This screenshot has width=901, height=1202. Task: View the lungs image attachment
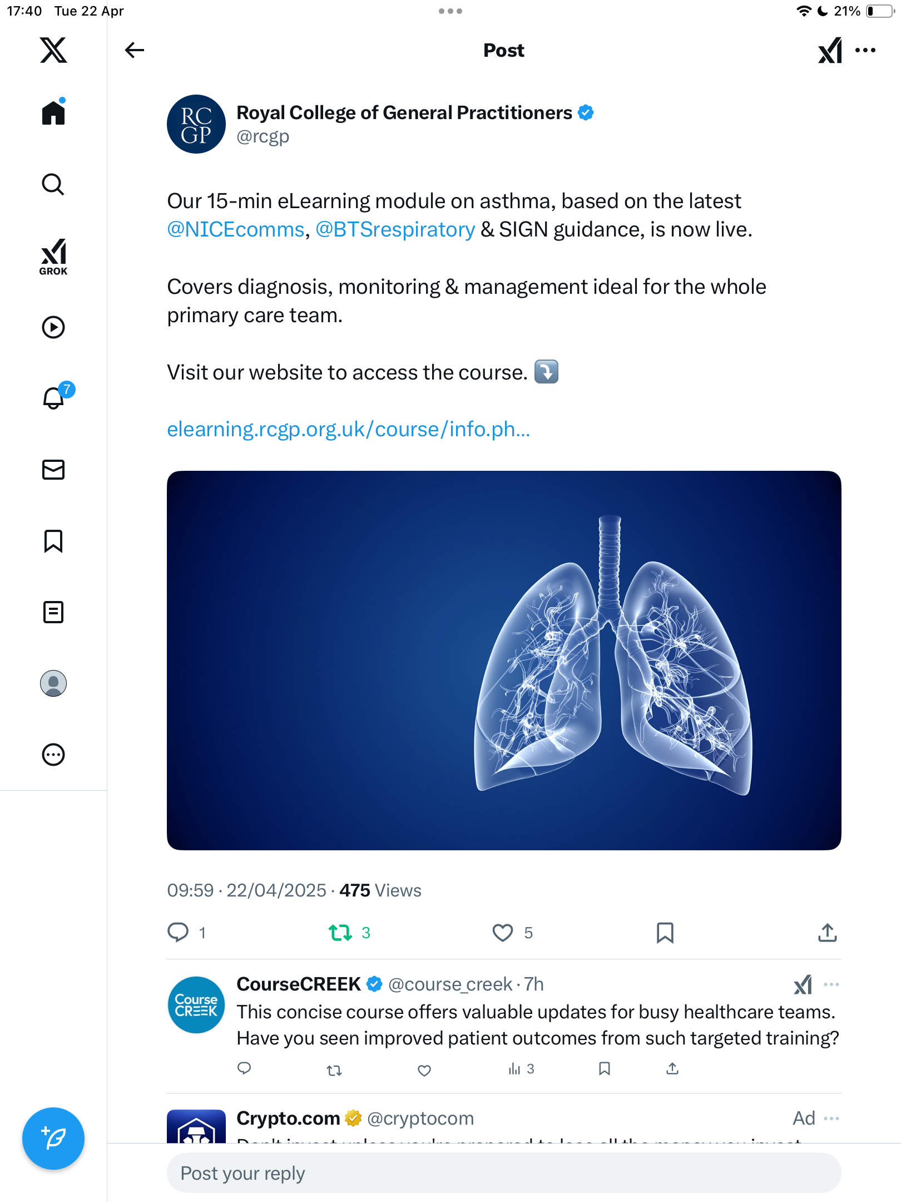click(x=504, y=661)
